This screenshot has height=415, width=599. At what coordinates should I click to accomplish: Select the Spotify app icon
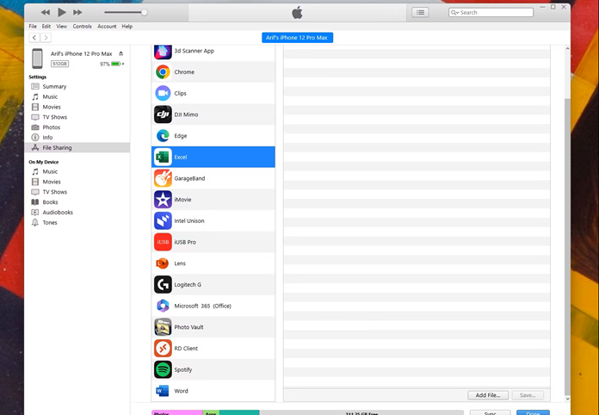(163, 369)
